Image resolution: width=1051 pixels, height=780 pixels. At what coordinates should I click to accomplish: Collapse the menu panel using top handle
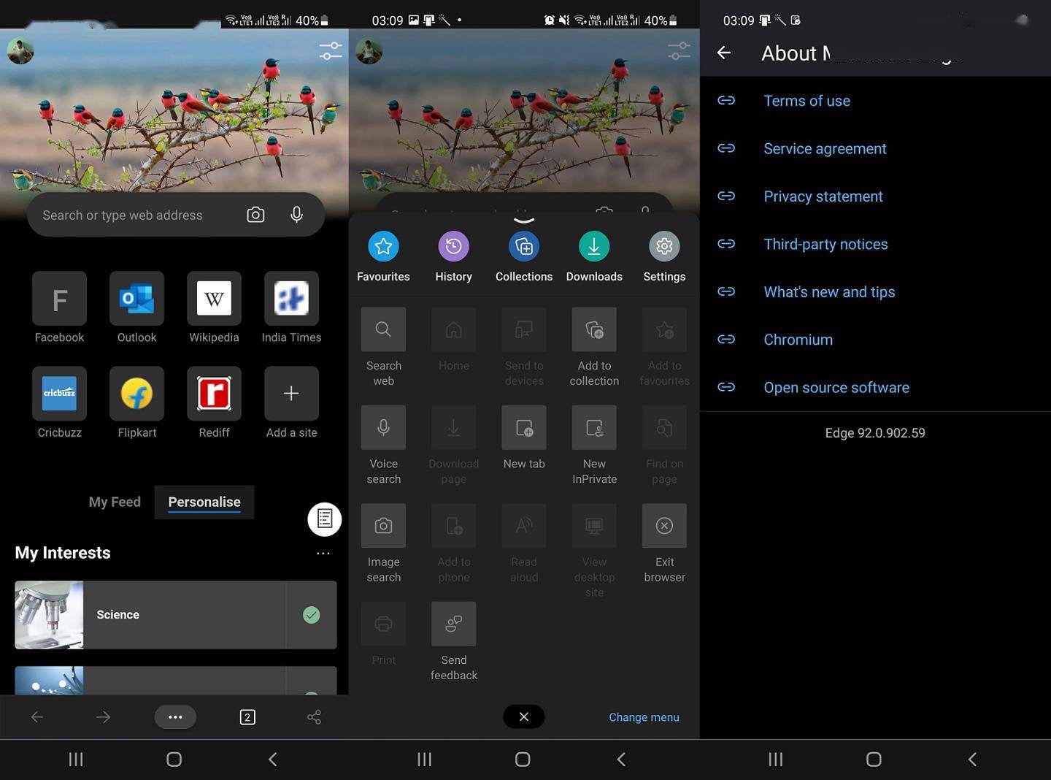(524, 220)
